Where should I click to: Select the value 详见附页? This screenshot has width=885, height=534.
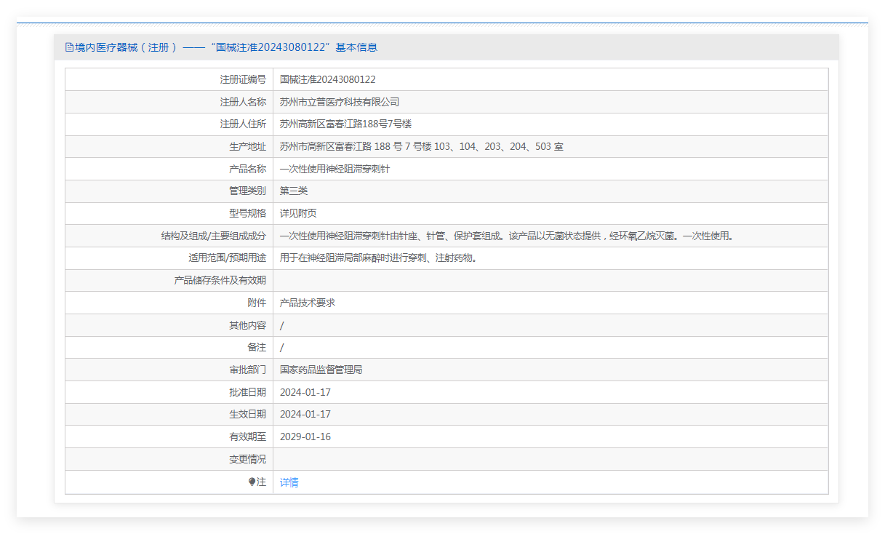pyautogui.click(x=298, y=213)
